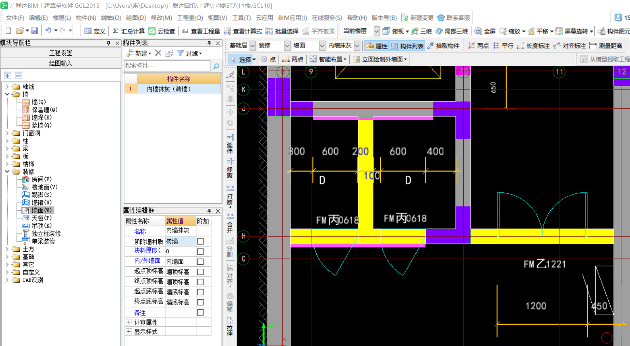This screenshot has width=630, height=346.
Task: Open the 当前楼层 dropdown
Action: click(x=377, y=31)
